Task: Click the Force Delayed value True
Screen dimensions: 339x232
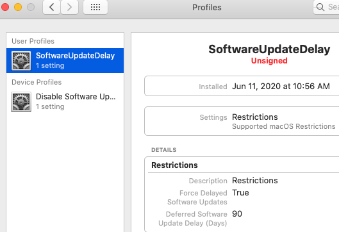Action: (240, 193)
